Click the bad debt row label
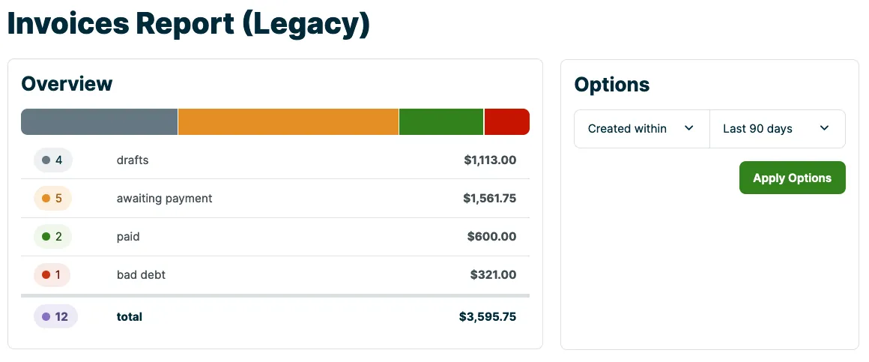 tap(141, 274)
